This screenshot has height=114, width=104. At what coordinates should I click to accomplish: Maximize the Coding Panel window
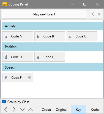tap(85, 4)
